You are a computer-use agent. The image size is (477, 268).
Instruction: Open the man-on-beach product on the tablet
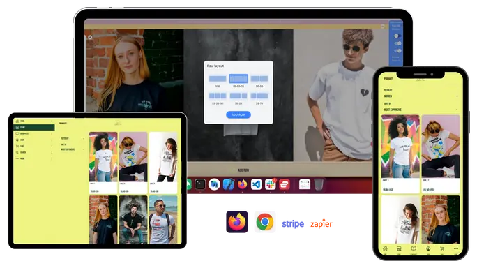(x=163, y=219)
